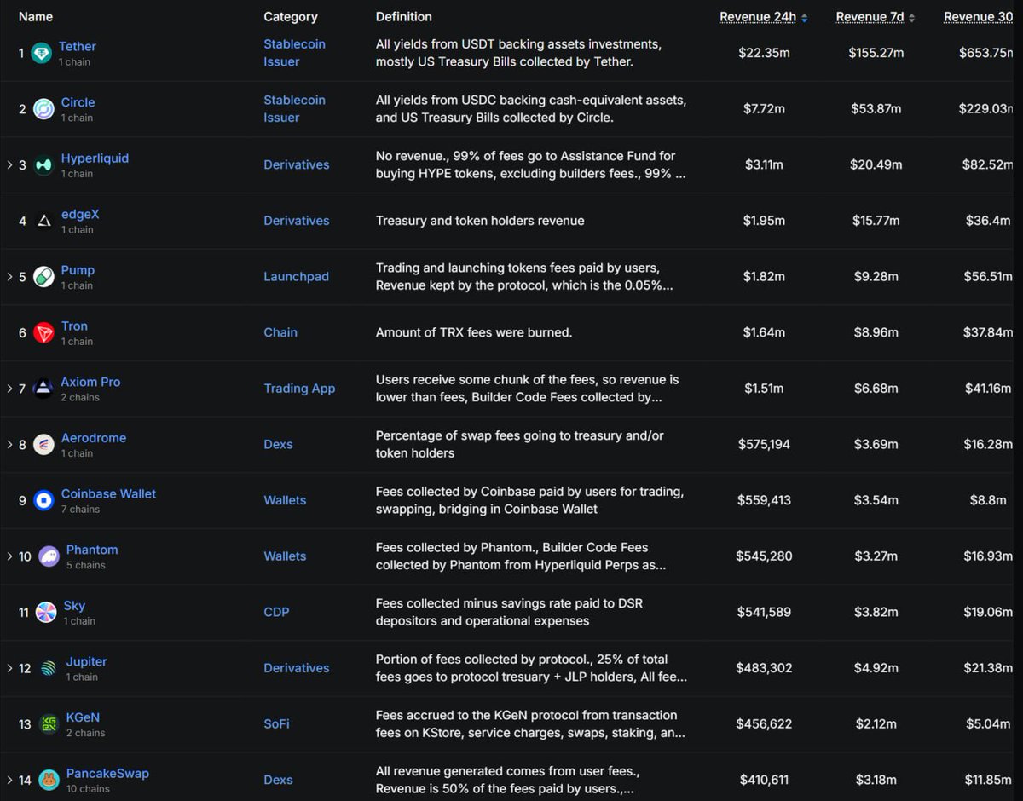
Task: Open the Aerodrome protocol link
Action: click(94, 437)
